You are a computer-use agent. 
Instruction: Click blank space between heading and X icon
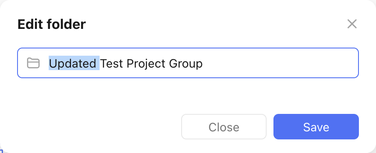pyautogui.click(x=216, y=24)
